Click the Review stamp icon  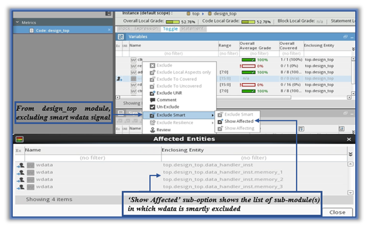pyautogui.click(x=152, y=130)
